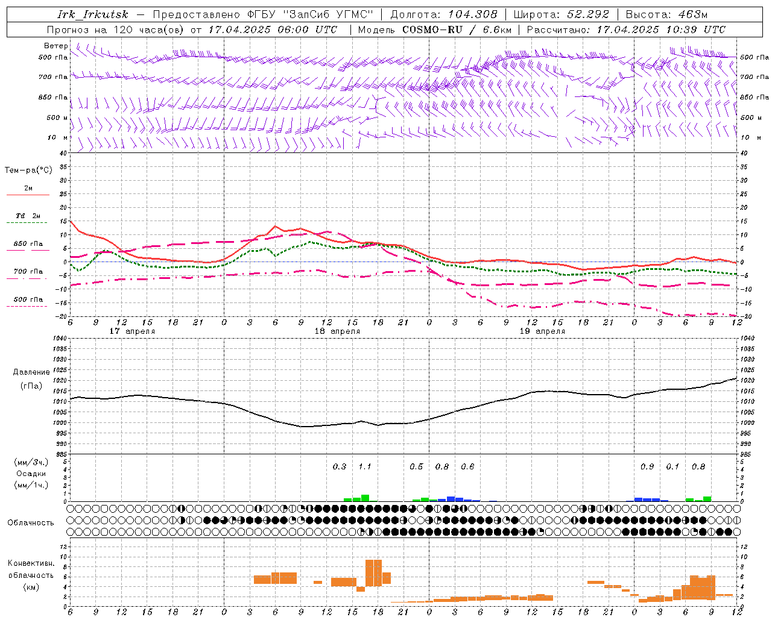772x617 pixels.
Task: Click the (мм/3ч.) precipitation unit label
Action: pos(31,463)
